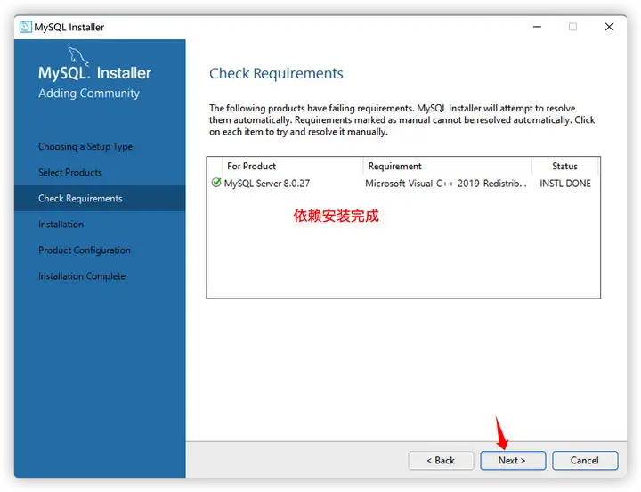Screen dimensions: 641x492
Task: Click the MySQL dolphin logo in the sidebar
Action: click(78, 56)
